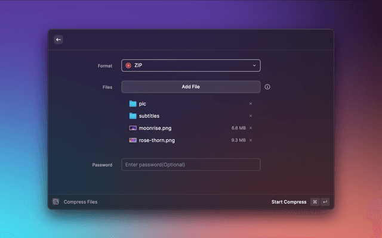Open the Format dropdown showing ZIP
The height and width of the screenshot is (238, 382).
coord(190,65)
